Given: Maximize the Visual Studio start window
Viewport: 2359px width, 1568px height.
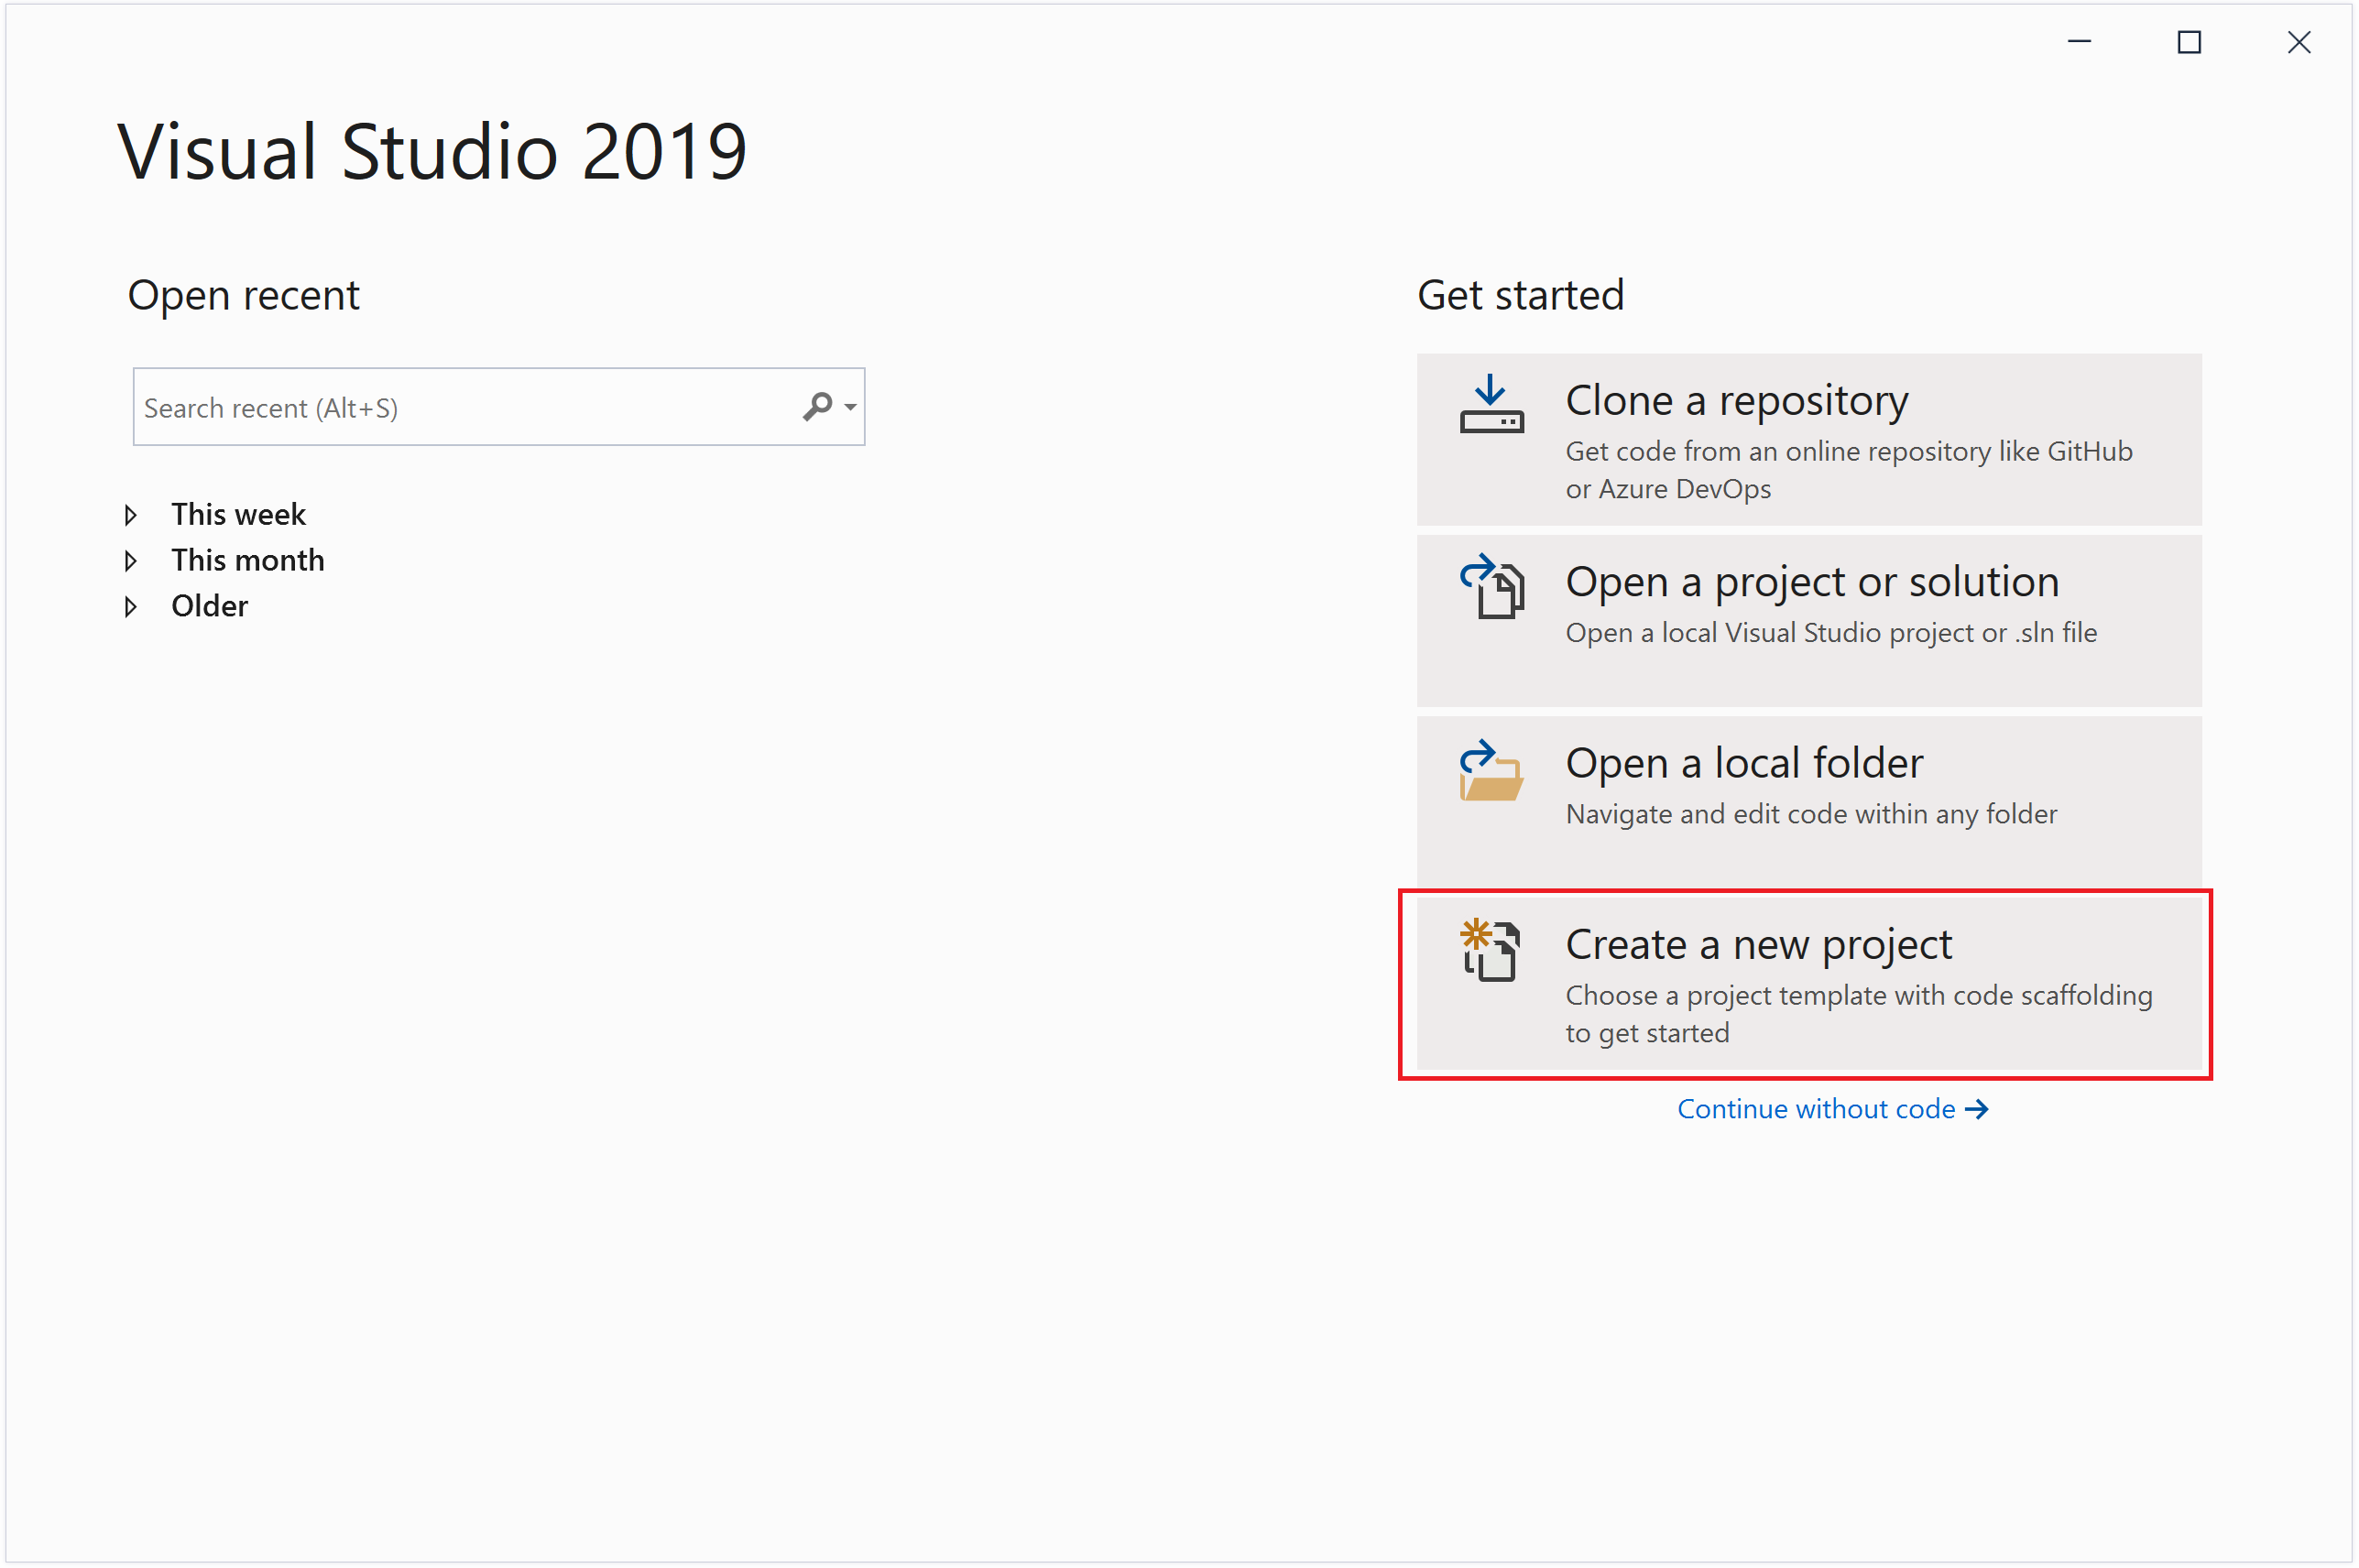Looking at the screenshot, I should coord(2189,42).
